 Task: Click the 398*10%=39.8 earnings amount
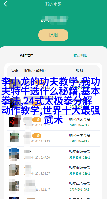[x=80, y=125]
